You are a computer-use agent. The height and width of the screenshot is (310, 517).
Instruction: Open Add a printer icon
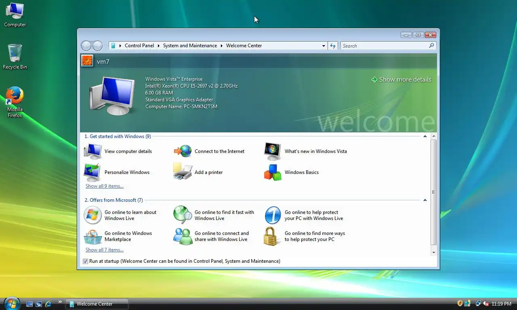point(183,172)
